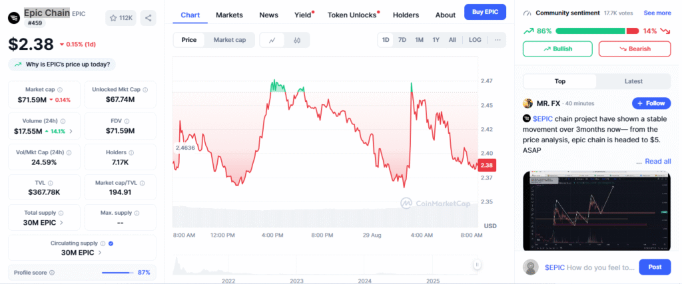682x284 pixels.
Task: Open the Markets tab
Action: [x=229, y=15]
